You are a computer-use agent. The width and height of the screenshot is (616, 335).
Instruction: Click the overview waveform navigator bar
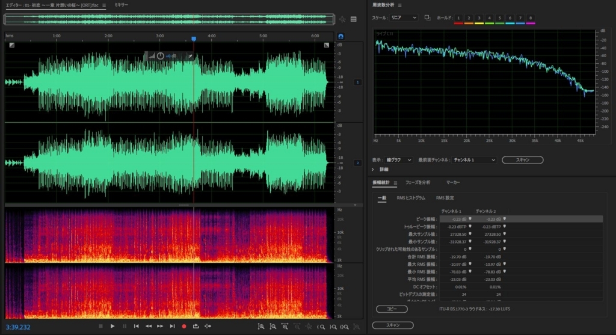[x=169, y=19]
